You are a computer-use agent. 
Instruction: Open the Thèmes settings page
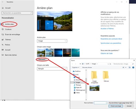click(8, 39)
